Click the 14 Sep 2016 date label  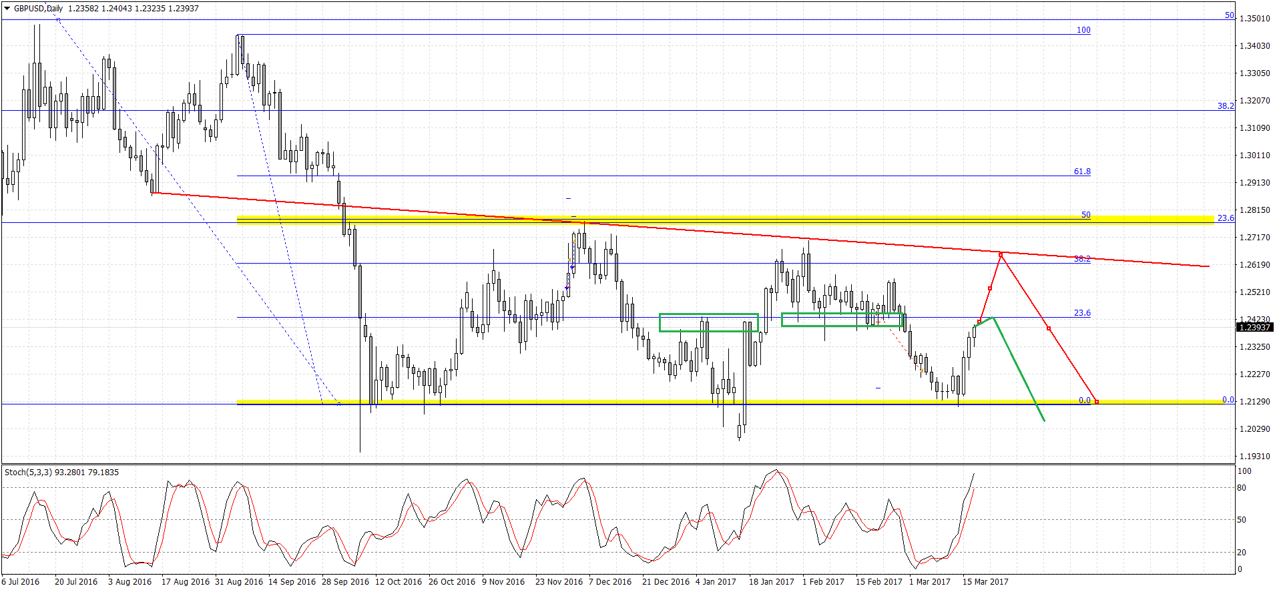coord(292,582)
